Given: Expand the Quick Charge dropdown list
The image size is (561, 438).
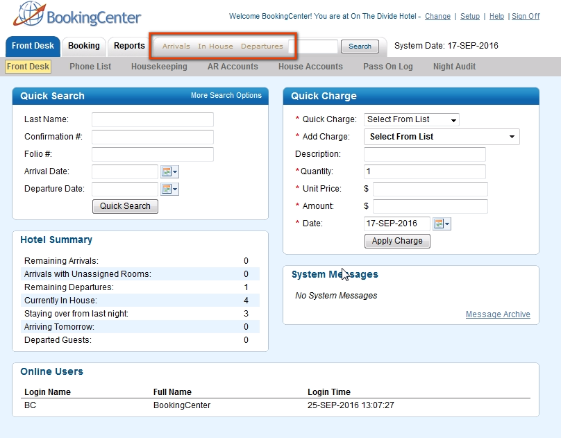Looking at the screenshot, I should click(412, 119).
